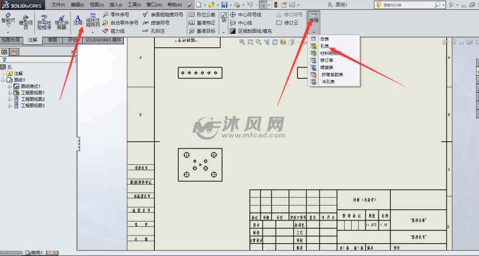This screenshot has height=256, width=479.
Task: Click the Rebuild traffic light icon
Action: [x=276, y=5]
